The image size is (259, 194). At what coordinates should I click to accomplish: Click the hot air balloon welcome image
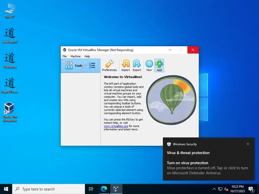pos(171,100)
